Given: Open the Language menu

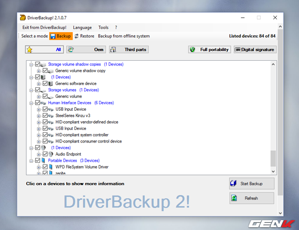Looking at the screenshot, I should coord(82,28).
